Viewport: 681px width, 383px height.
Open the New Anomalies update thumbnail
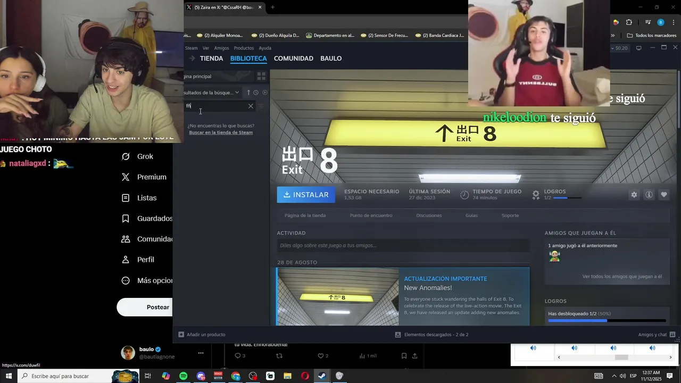[x=337, y=297]
